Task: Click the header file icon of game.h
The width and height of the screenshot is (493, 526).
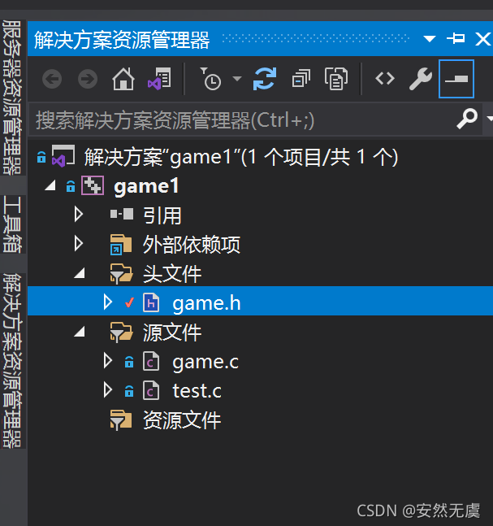Action: point(151,302)
